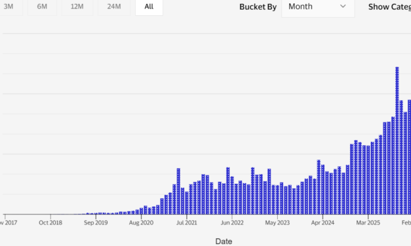411x246 pixels.
Task: Click the Sep 2019 axis label
Action: click(96, 222)
